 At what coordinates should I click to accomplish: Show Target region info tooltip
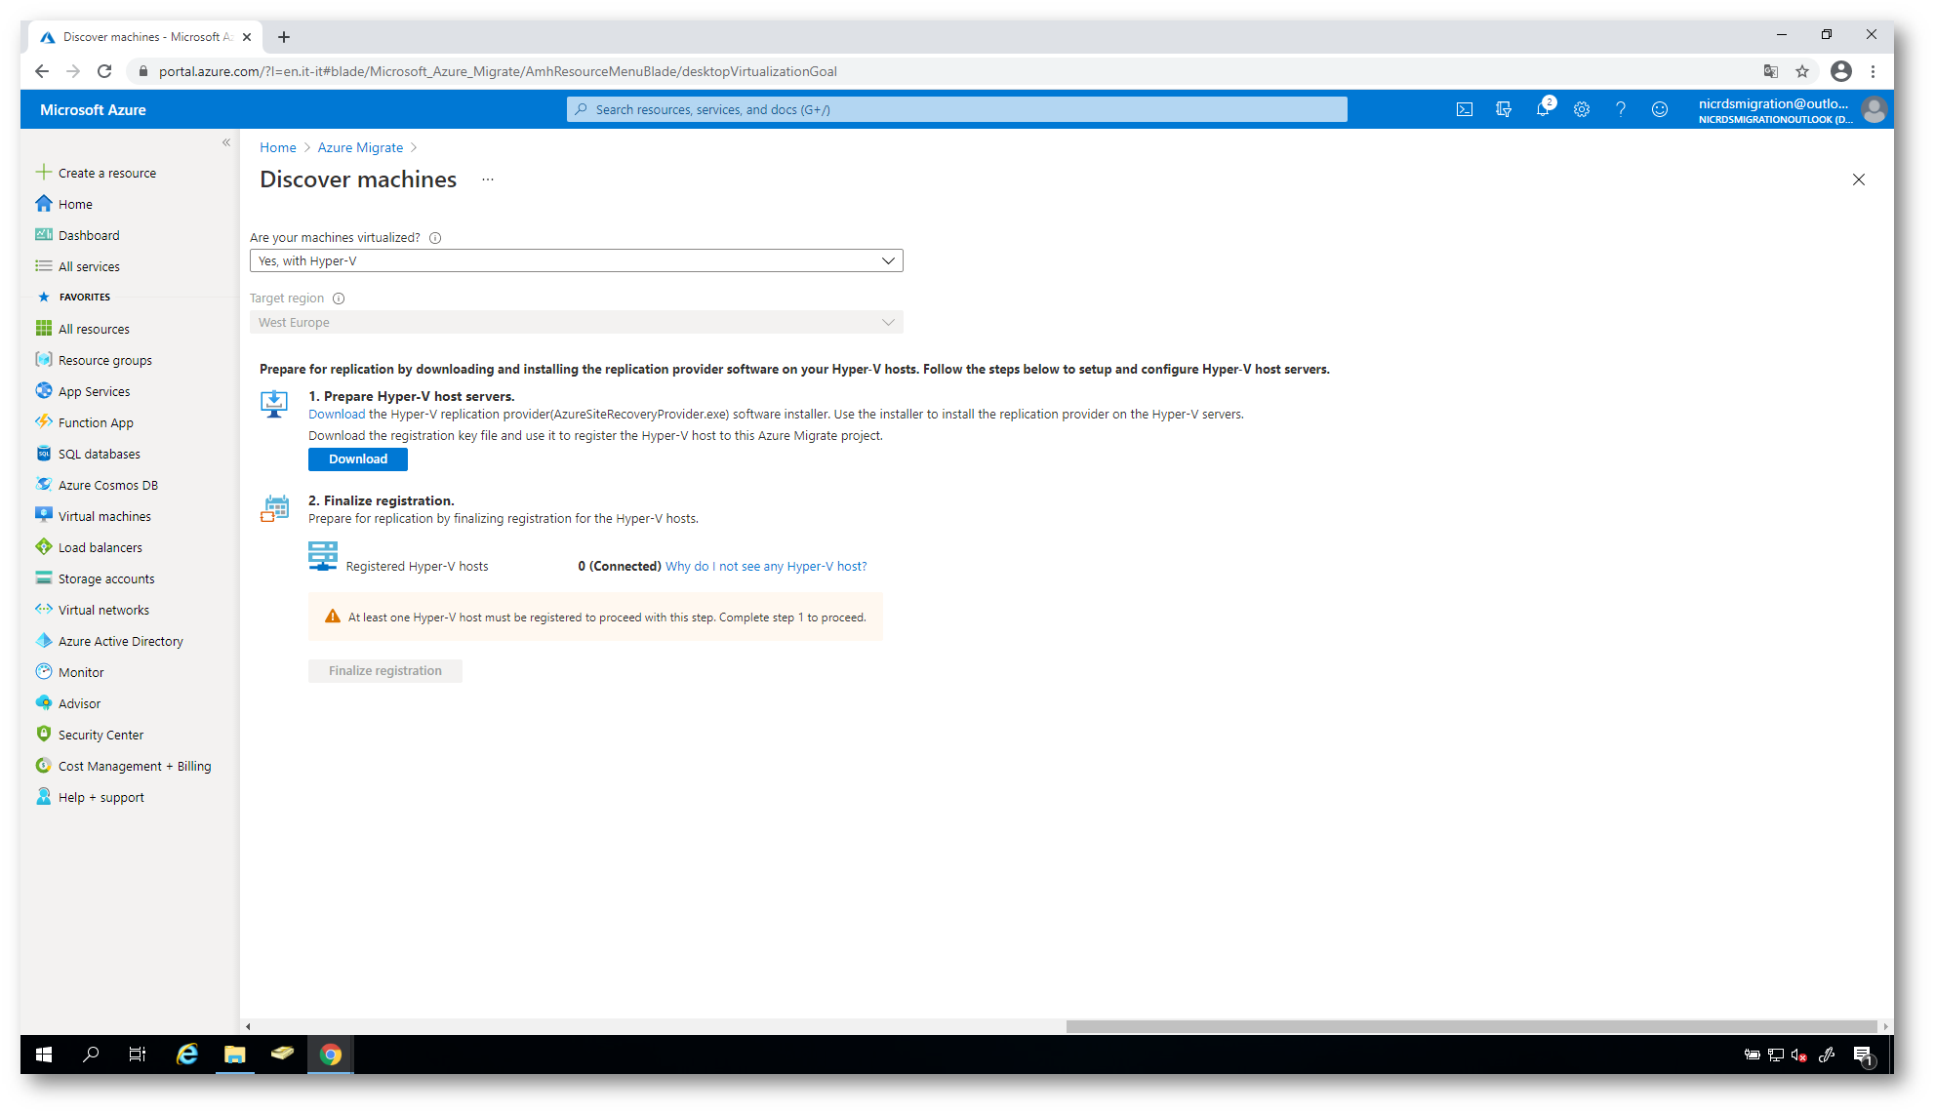(x=339, y=299)
